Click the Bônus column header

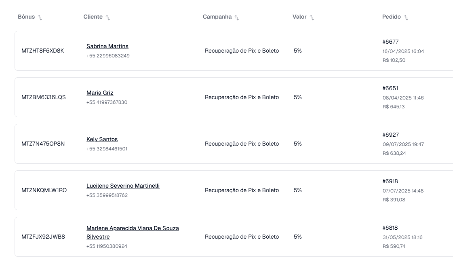(x=26, y=17)
